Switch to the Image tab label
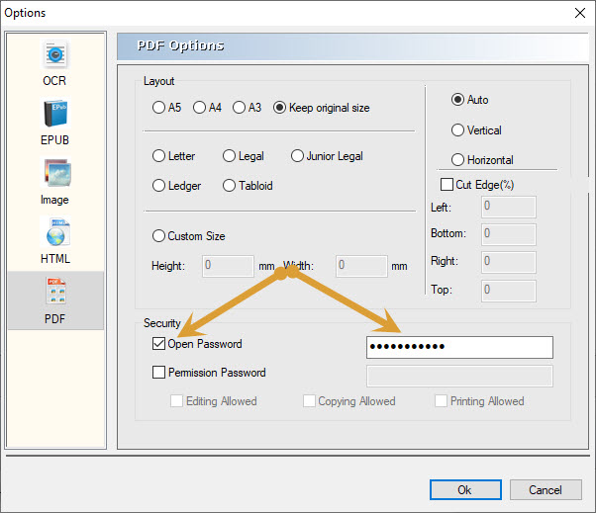Screen dimensions: 596x513 (54, 200)
